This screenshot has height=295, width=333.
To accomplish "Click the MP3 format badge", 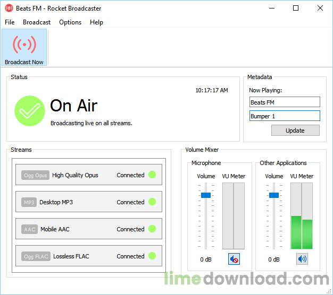I will (x=29, y=202).
